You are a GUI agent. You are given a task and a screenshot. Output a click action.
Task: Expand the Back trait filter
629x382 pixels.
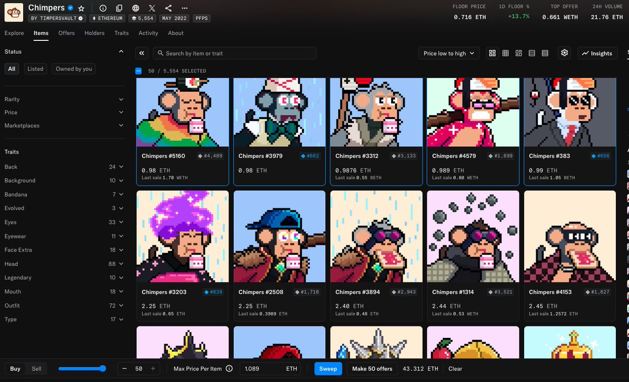[x=64, y=167]
